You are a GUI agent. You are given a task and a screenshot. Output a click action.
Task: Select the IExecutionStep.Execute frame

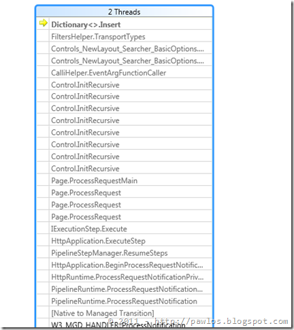point(125,229)
